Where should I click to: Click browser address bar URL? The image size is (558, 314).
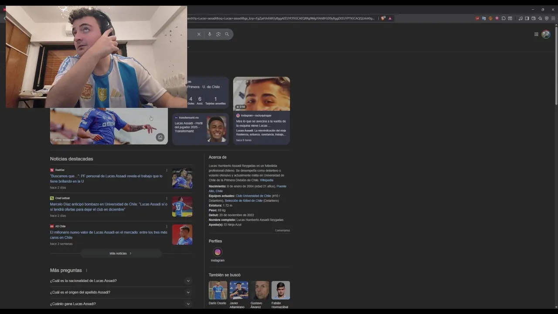[x=281, y=18]
